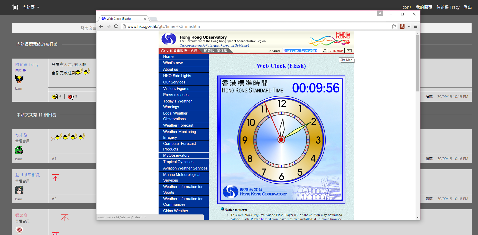This screenshot has height=235, width=478.
Task: Click the SITE MAP link in header
Action: [x=336, y=51]
